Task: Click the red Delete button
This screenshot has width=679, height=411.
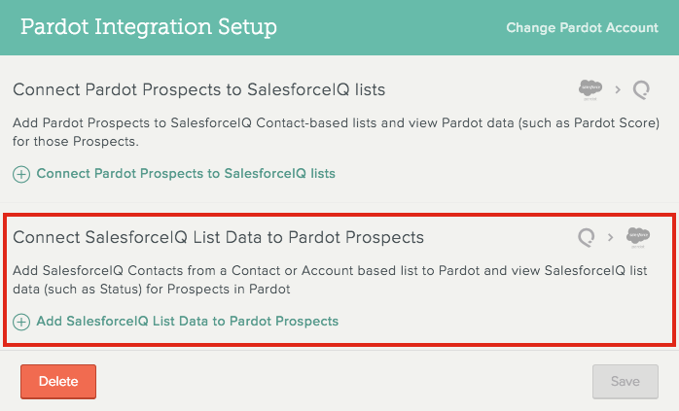Action: [x=58, y=382]
